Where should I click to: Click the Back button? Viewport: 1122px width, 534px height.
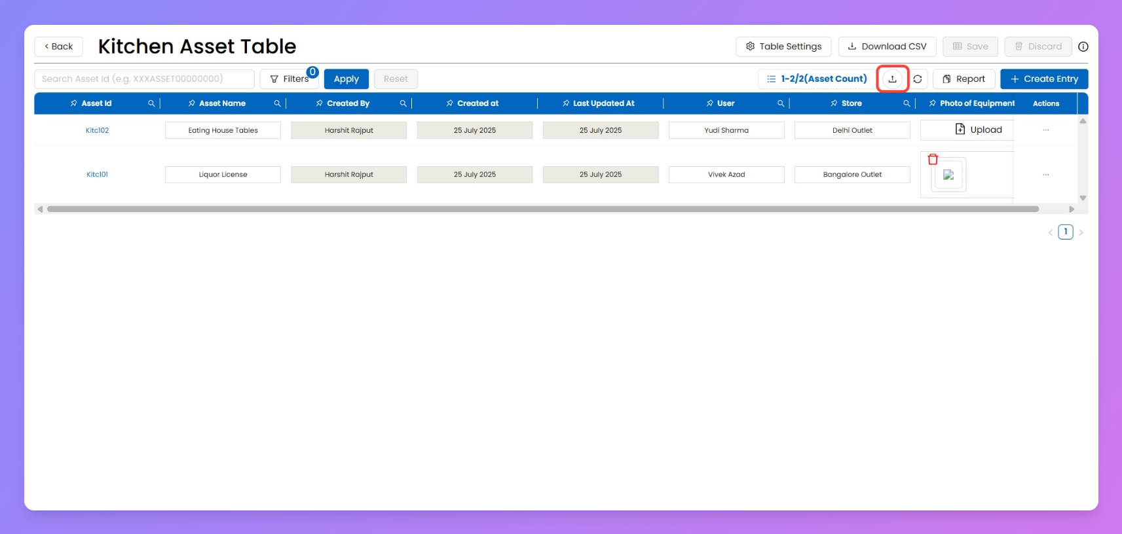(58, 46)
